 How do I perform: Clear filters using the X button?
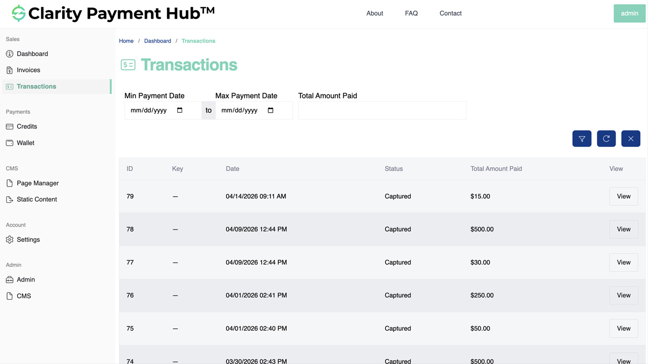click(x=630, y=139)
